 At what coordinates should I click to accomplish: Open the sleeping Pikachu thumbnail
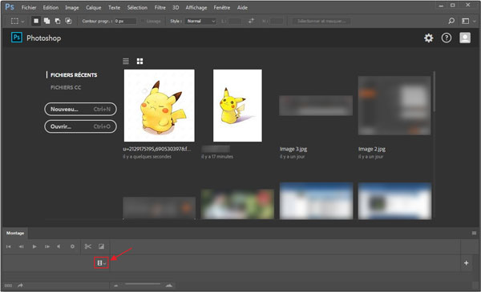coord(160,106)
